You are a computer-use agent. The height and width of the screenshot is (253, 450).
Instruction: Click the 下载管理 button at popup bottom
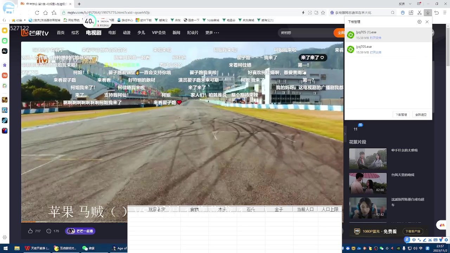[x=401, y=115]
